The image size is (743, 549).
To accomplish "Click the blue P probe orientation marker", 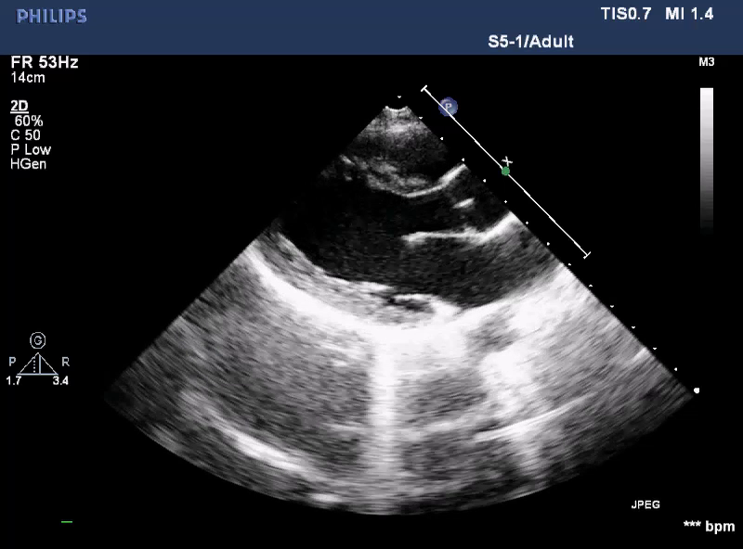I will point(449,107).
